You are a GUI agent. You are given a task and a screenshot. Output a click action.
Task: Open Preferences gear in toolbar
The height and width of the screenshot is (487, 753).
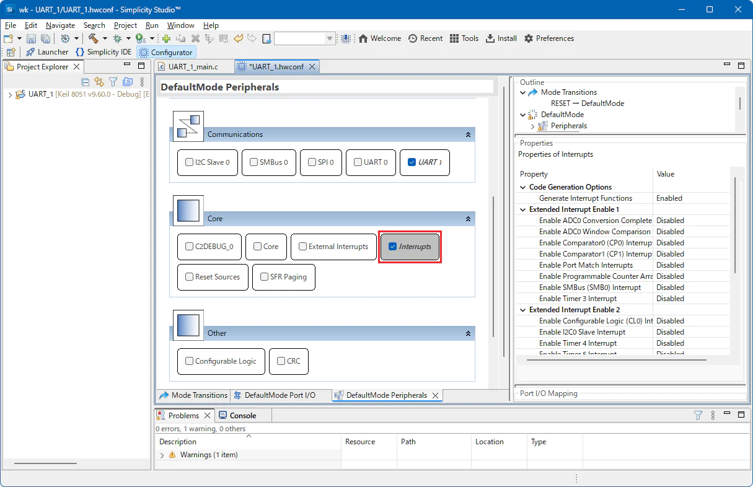(x=549, y=38)
